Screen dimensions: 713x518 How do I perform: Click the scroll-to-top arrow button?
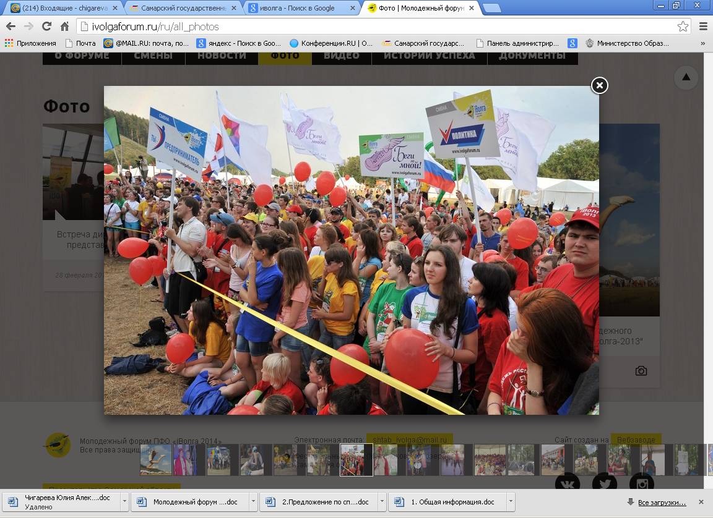click(x=686, y=77)
